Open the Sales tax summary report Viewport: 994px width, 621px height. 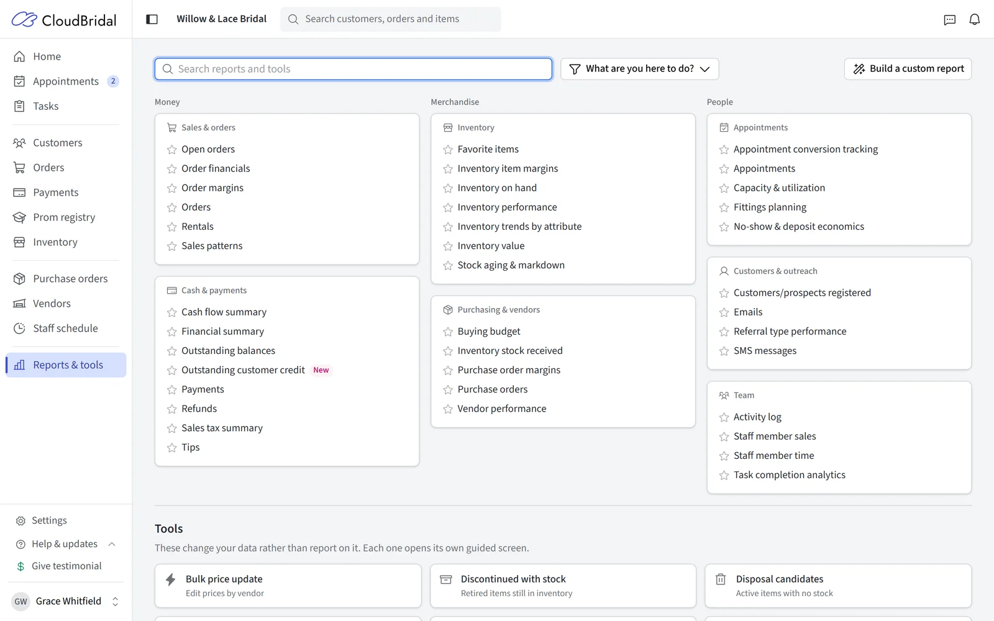pyautogui.click(x=222, y=428)
